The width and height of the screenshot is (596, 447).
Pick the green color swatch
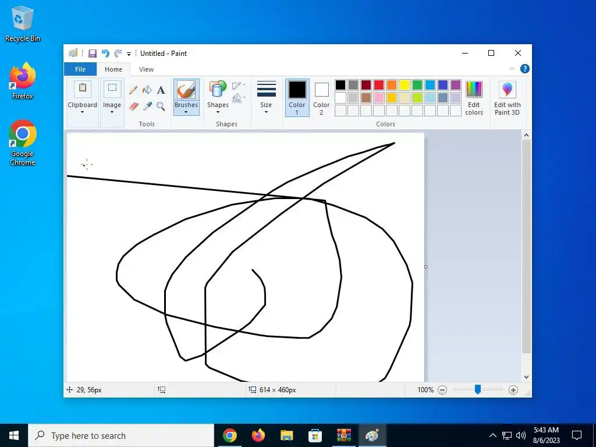[x=417, y=85]
